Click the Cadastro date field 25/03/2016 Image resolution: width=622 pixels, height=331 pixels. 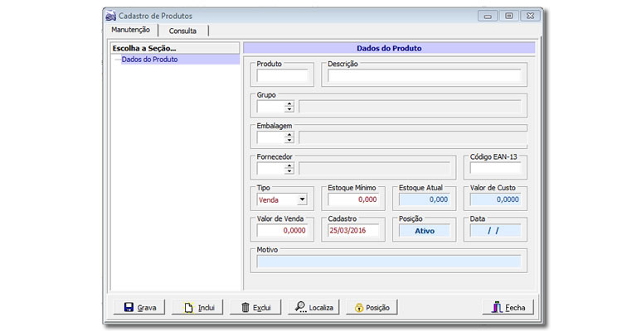pyautogui.click(x=353, y=230)
